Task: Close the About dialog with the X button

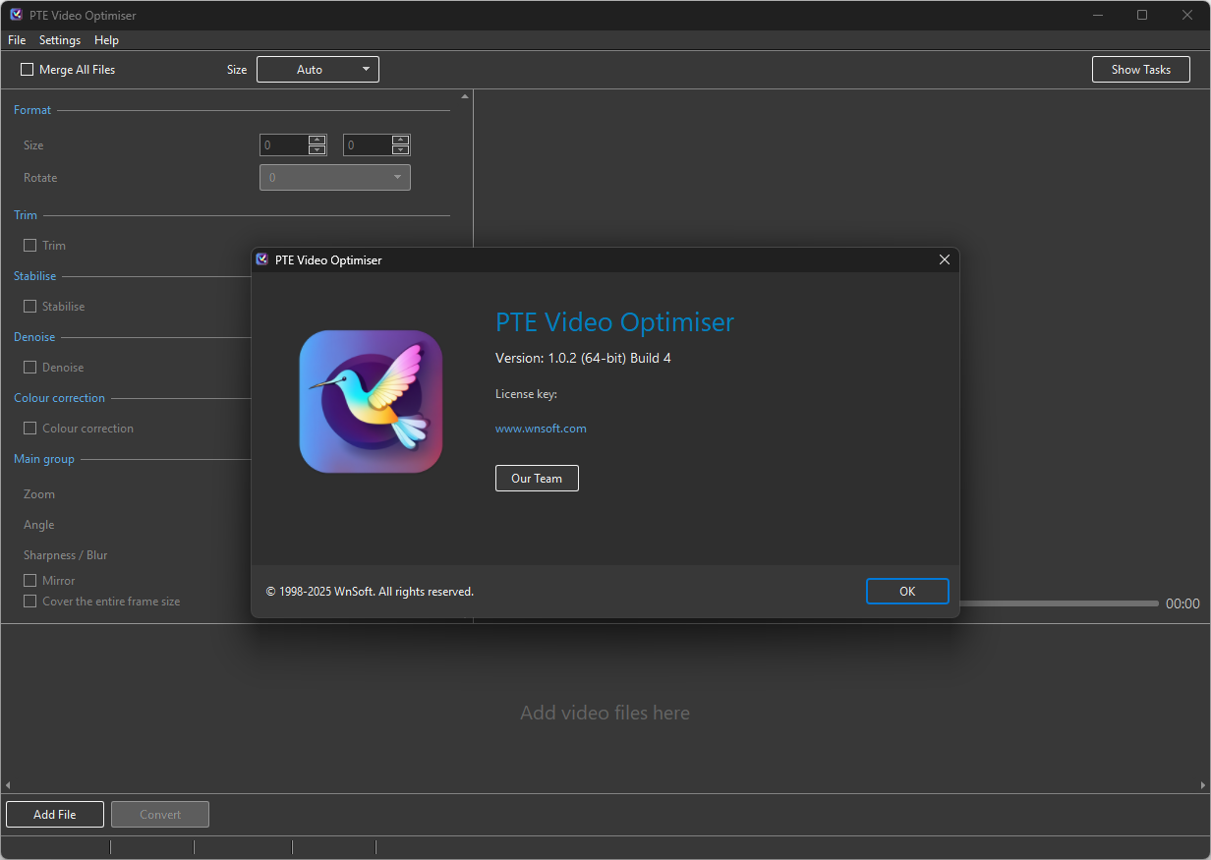Action: pyautogui.click(x=945, y=259)
